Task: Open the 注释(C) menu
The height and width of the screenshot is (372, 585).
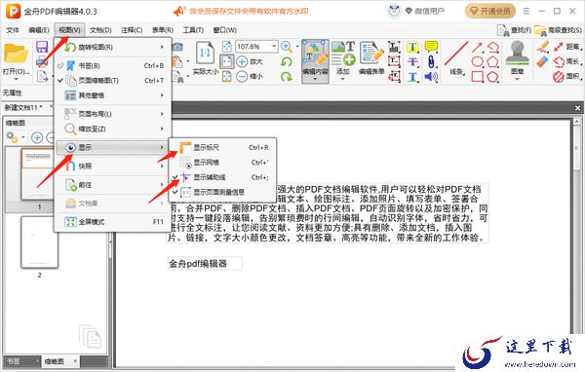Action: 132,30
